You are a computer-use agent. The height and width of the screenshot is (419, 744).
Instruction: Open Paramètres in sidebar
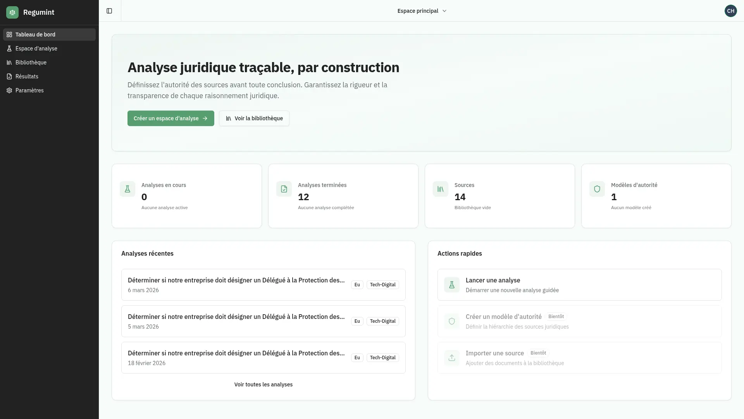click(49, 90)
